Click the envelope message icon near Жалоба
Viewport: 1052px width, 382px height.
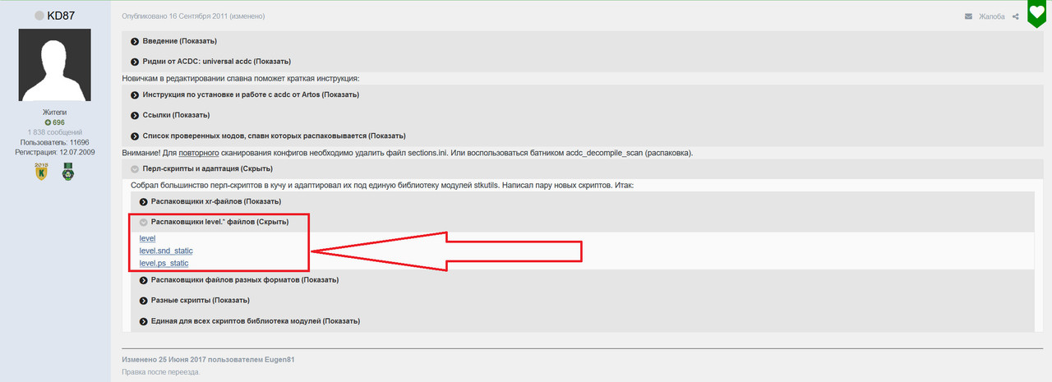pos(968,16)
